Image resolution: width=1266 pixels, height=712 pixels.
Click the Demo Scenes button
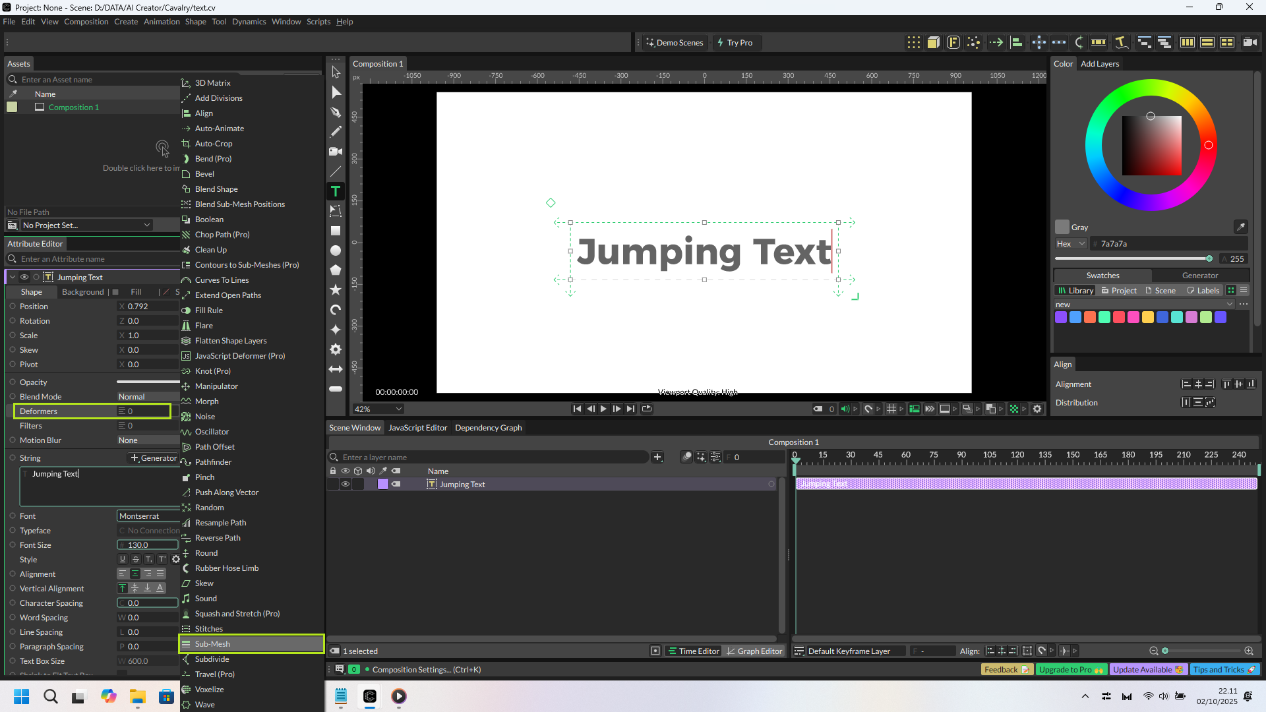pyautogui.click(x=674, y=42)
